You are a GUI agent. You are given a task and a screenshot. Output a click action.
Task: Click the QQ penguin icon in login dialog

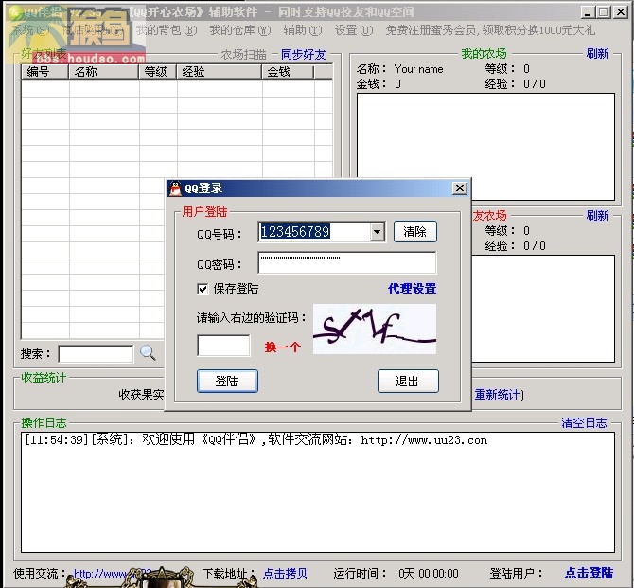click(x=175, y=188)
